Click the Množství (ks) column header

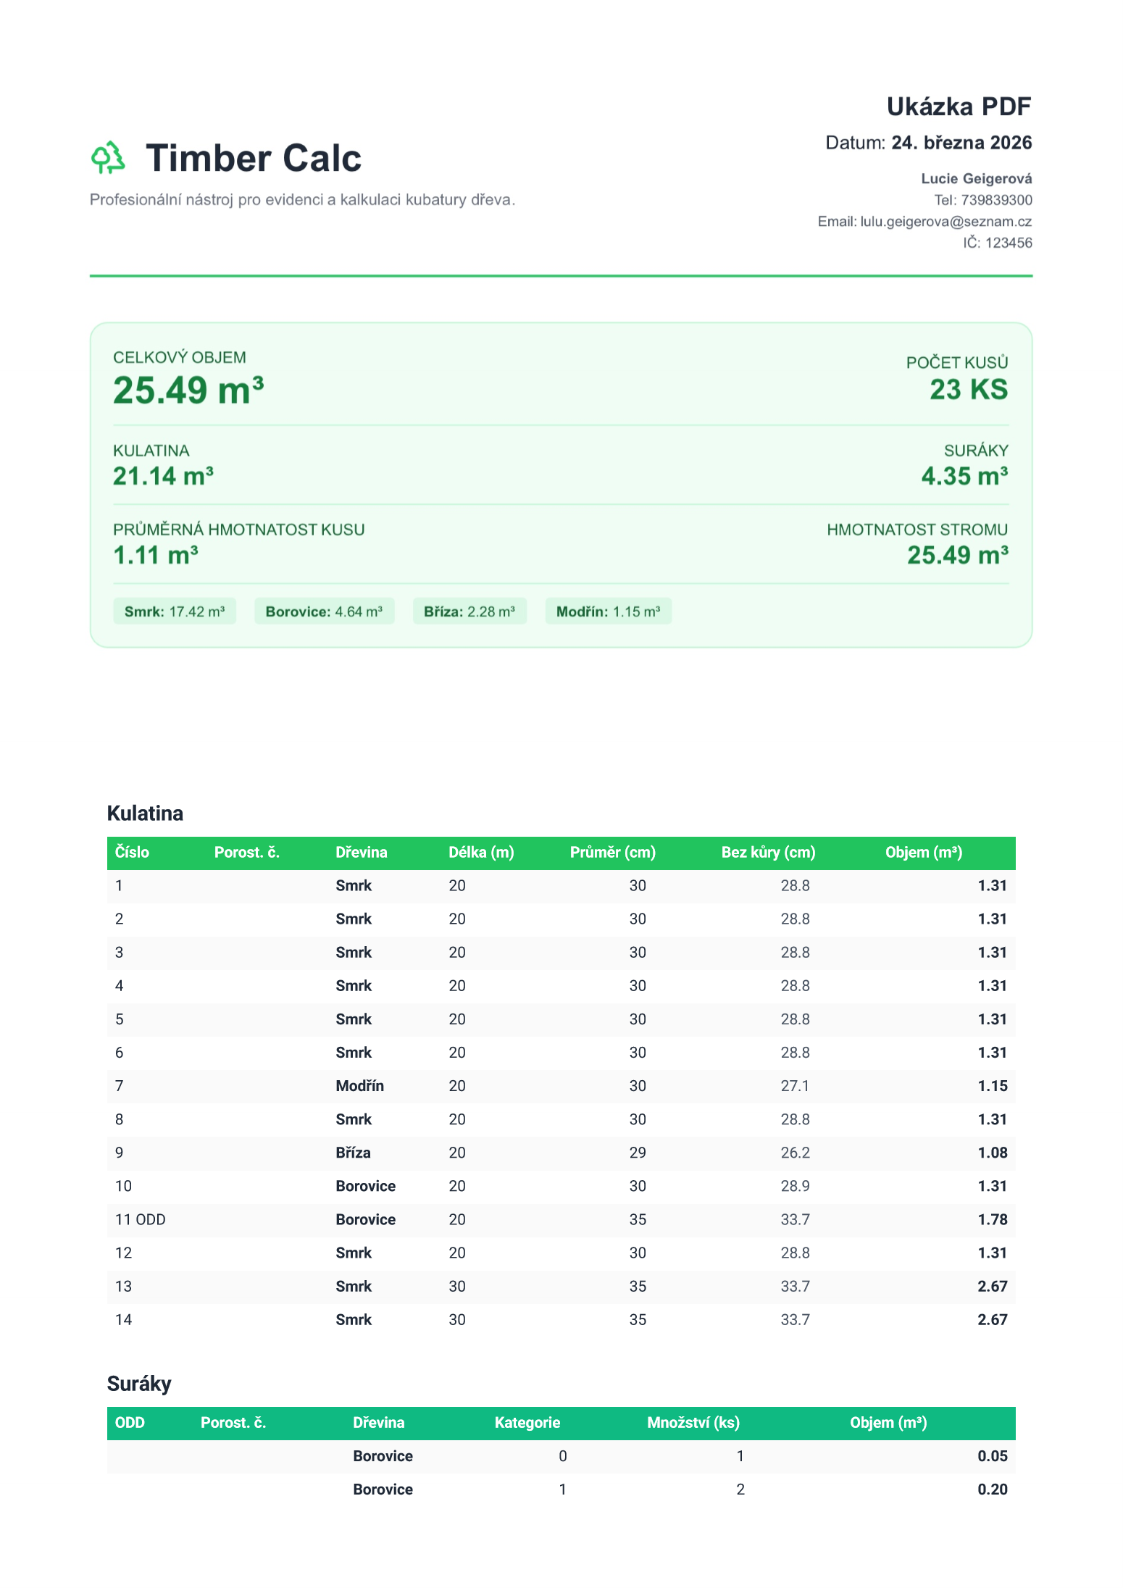click(693, 1423)
